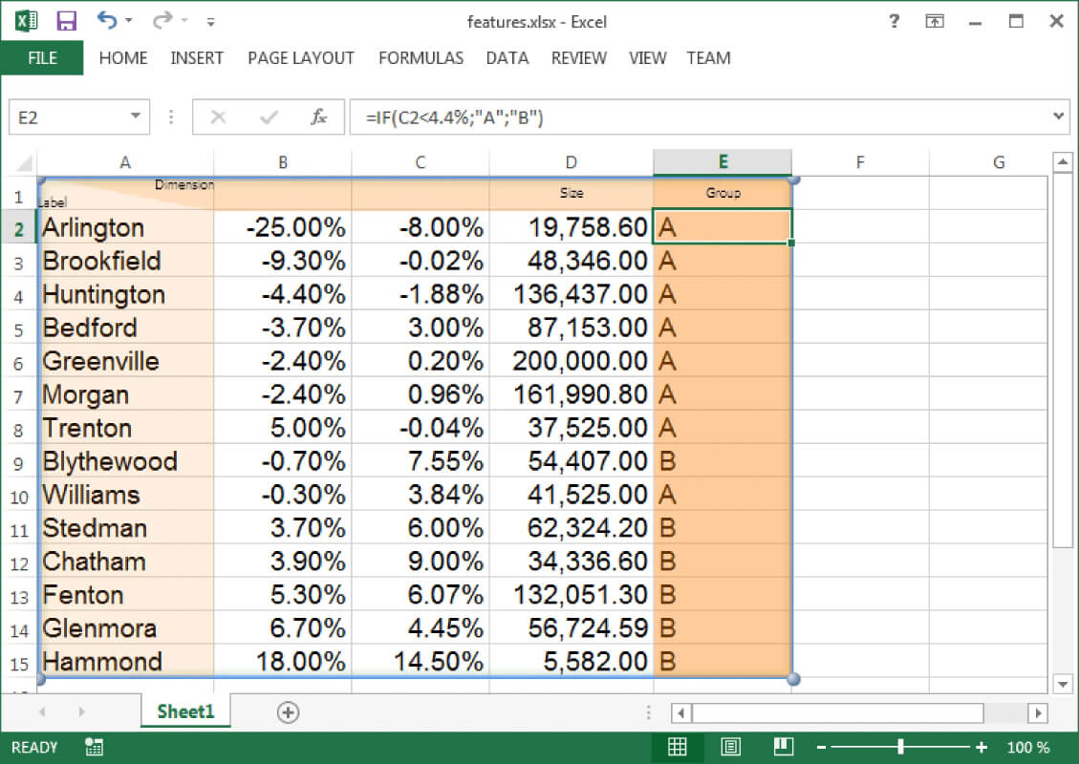Image resolution: width=1079 pixels, height=764 pixels.
Task: Open the FILE menu
Action: (x=42, y=57)
